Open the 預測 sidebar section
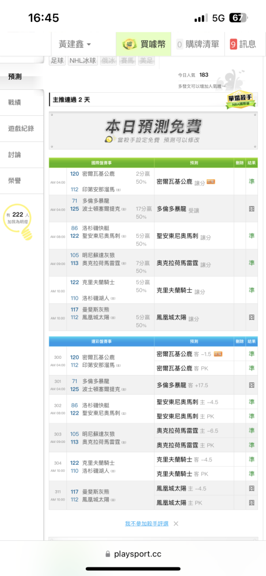This screenshot has height=576, width=266. (x=22, y=77)
